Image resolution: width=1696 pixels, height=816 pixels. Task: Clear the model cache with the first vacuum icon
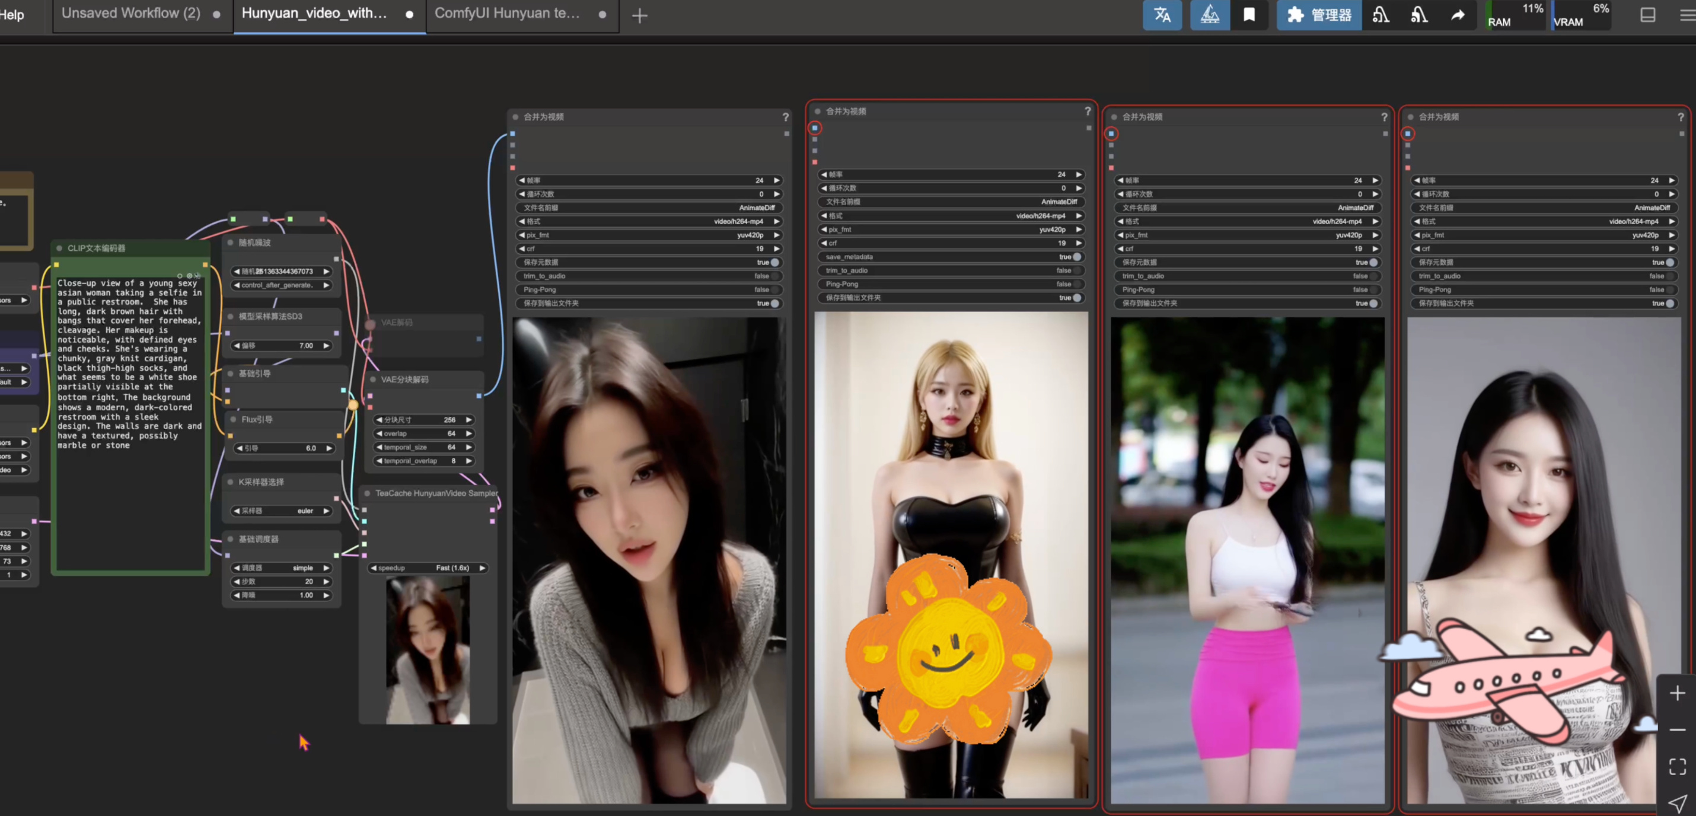[1381, 14]
